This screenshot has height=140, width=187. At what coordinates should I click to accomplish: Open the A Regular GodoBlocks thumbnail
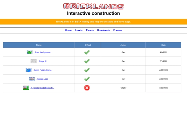click(26, 88)
